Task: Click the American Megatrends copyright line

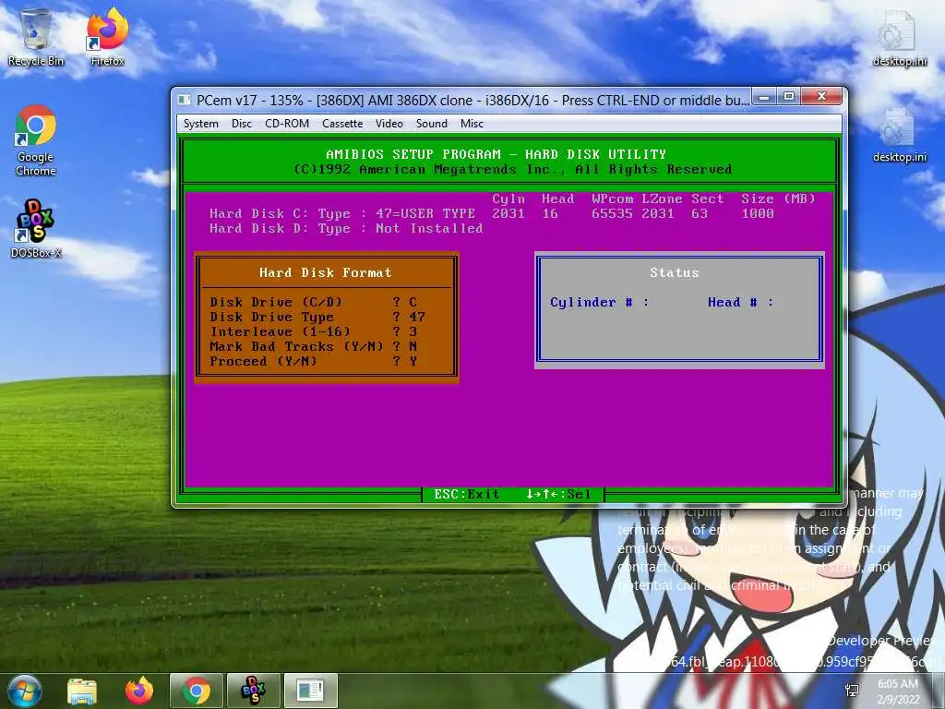Action: [x=512, y=170]
